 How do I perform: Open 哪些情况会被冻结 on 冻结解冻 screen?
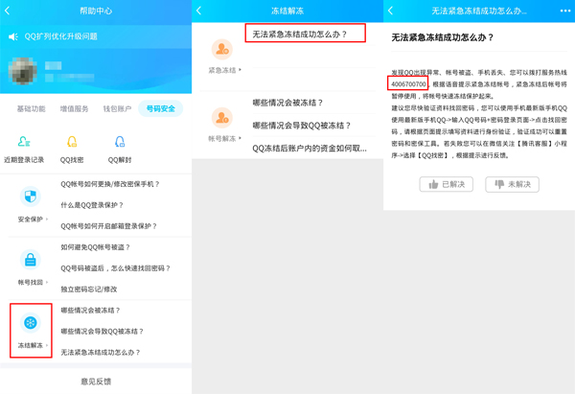pos(287,103)
